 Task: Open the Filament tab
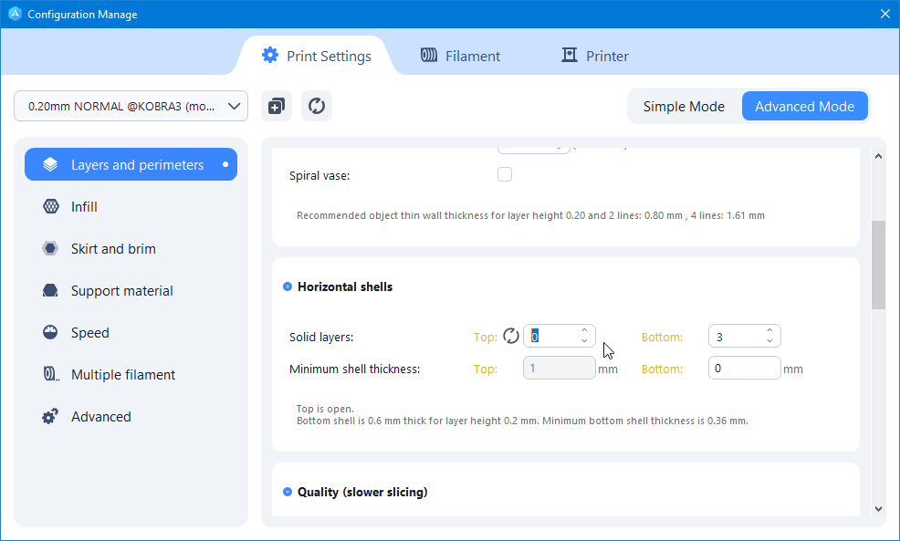point(460,56)
